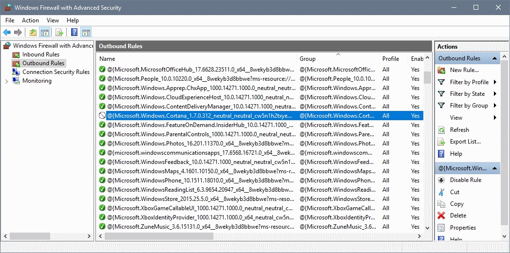Click Disable Rule action link
The image size is (510, 253).
pos(466,180)
